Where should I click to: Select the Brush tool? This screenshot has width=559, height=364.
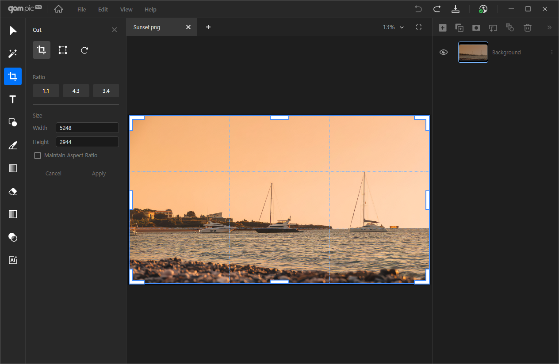point(13,145)
